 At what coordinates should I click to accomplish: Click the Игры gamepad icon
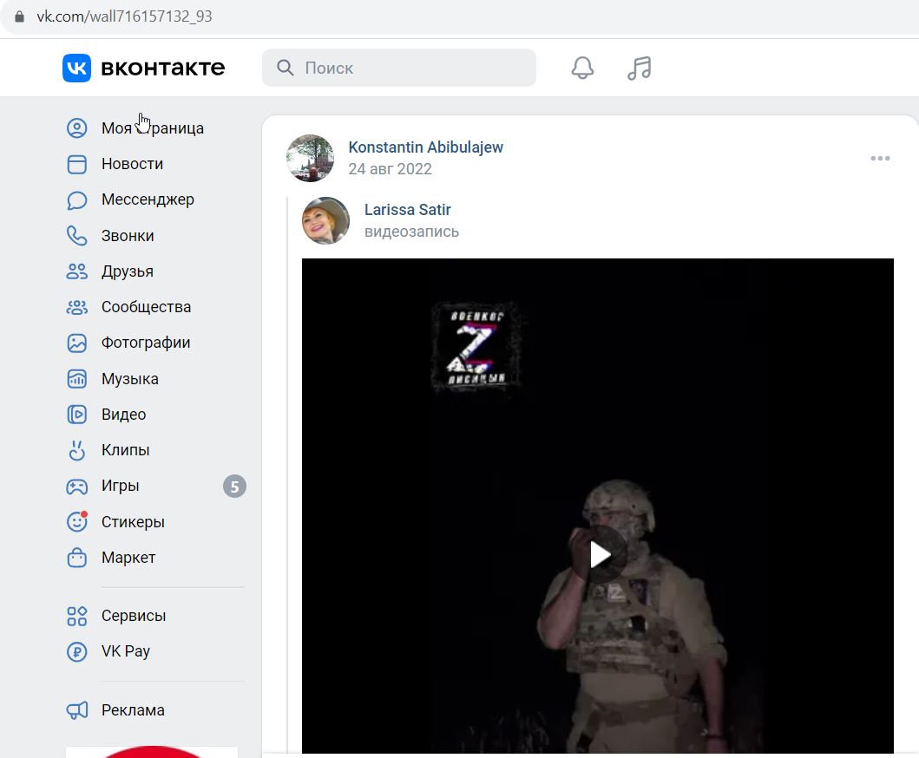76,487
